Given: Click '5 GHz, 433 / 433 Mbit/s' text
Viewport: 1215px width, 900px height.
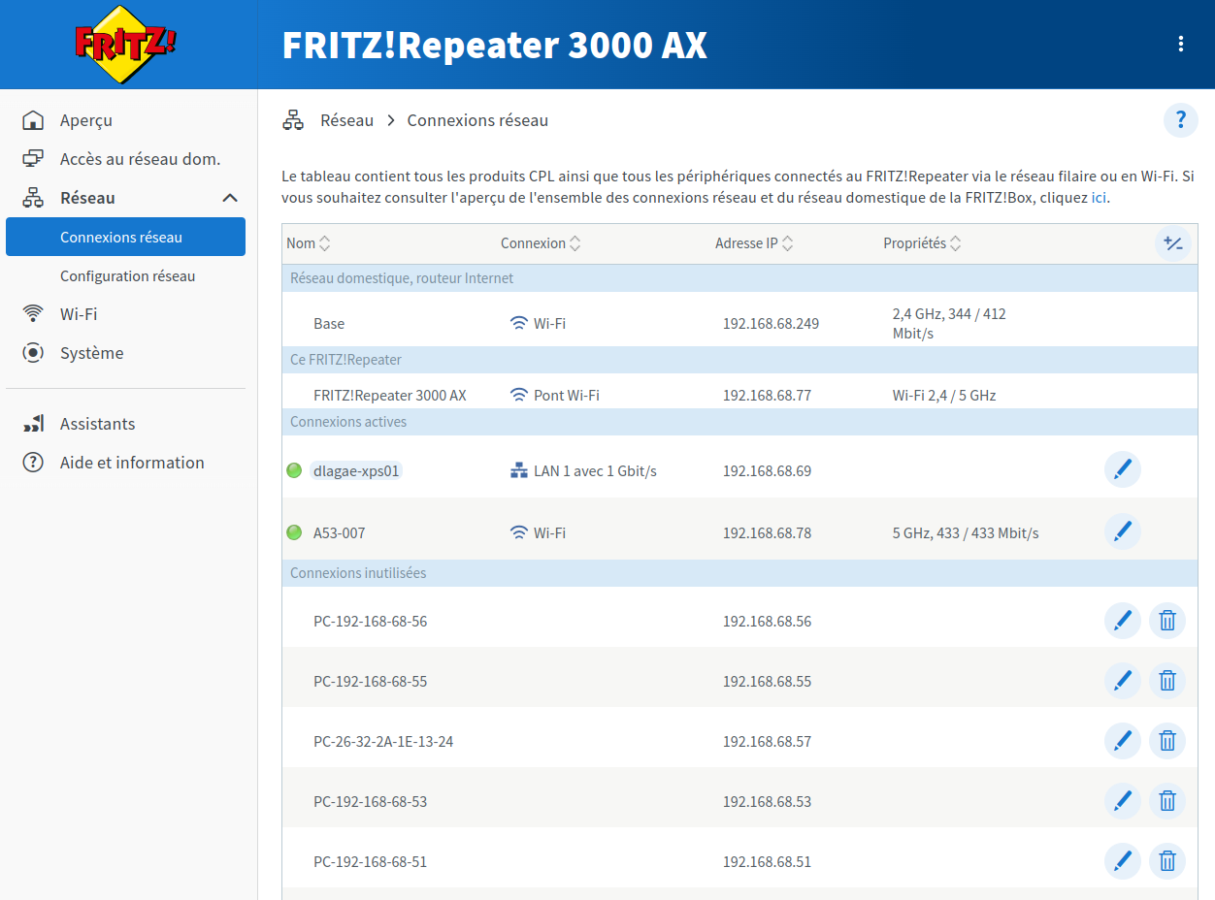Looking at the screenshot, I should coord(966,532).
